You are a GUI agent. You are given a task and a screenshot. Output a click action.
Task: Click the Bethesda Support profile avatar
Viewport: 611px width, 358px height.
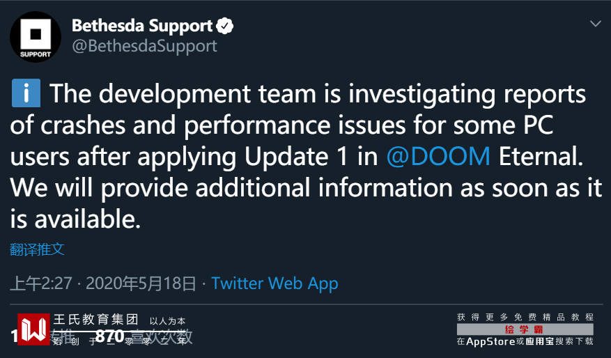pos(36,37)
